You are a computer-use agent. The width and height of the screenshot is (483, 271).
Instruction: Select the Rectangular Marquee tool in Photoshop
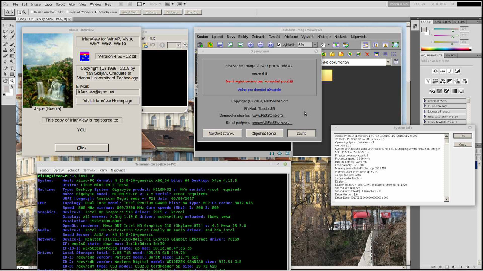pyautogui.click(x=5, y=26)
